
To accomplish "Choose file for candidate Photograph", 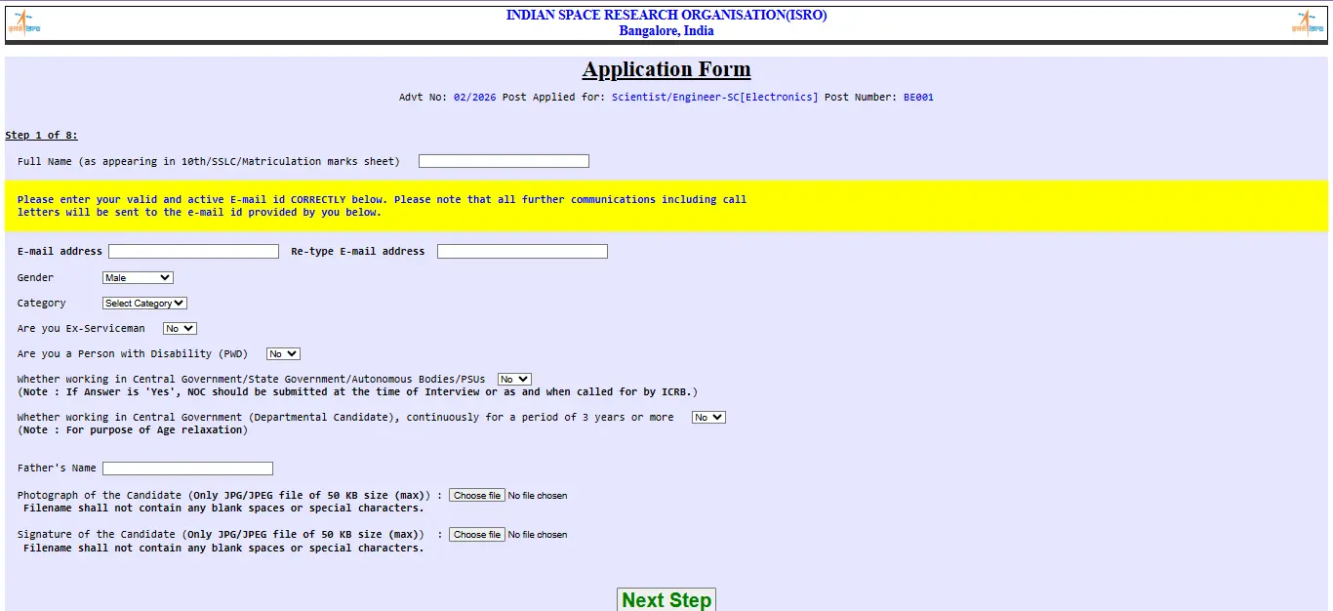I will point(477,496).
